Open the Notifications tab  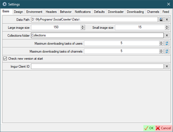click(83, 12)
